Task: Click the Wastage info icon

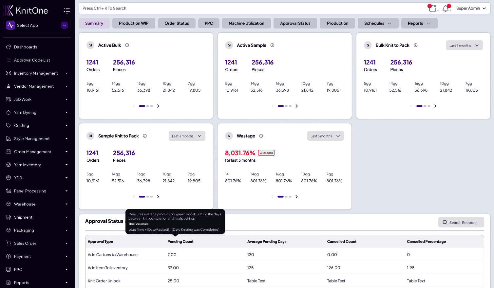Action: click(x=261, y=136)
